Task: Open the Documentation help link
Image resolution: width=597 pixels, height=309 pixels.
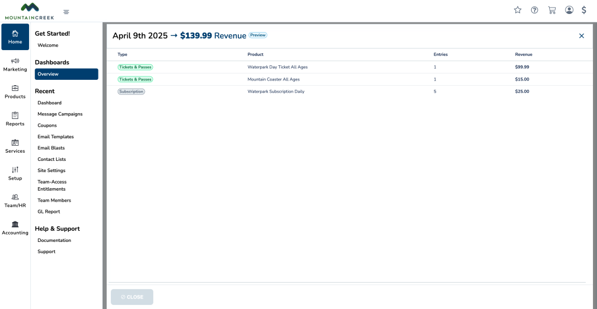Action: (54, 241)
